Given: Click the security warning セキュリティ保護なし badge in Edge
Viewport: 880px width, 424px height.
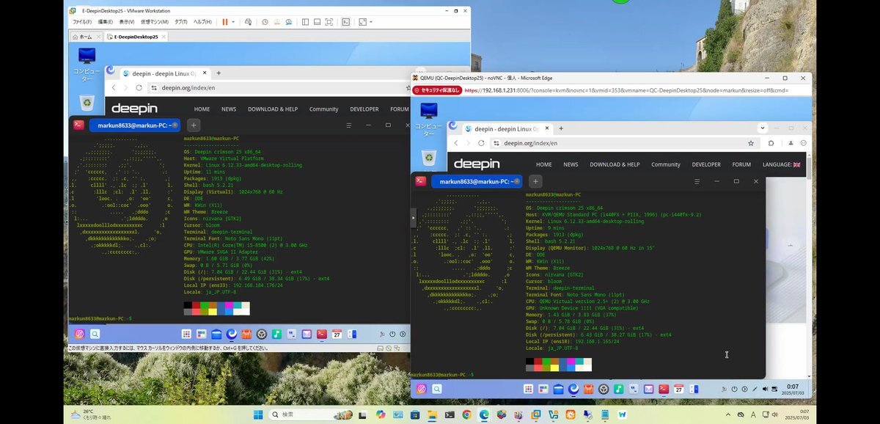Looking at the screenshot, I should point(437,90).
